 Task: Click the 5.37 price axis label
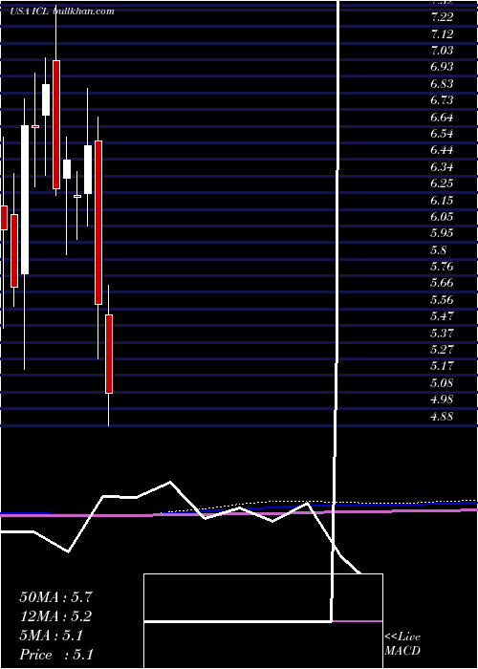442,334
